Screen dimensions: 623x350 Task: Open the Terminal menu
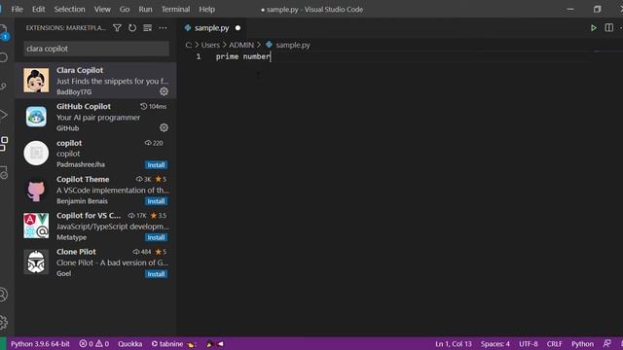click(175, 9)
